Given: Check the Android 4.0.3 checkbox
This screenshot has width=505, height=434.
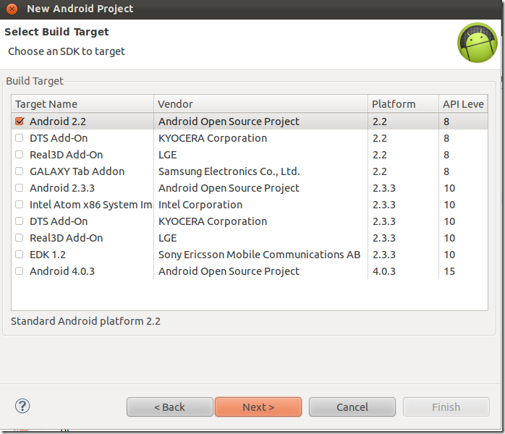Looking at the screenshot, I should 20,271.
